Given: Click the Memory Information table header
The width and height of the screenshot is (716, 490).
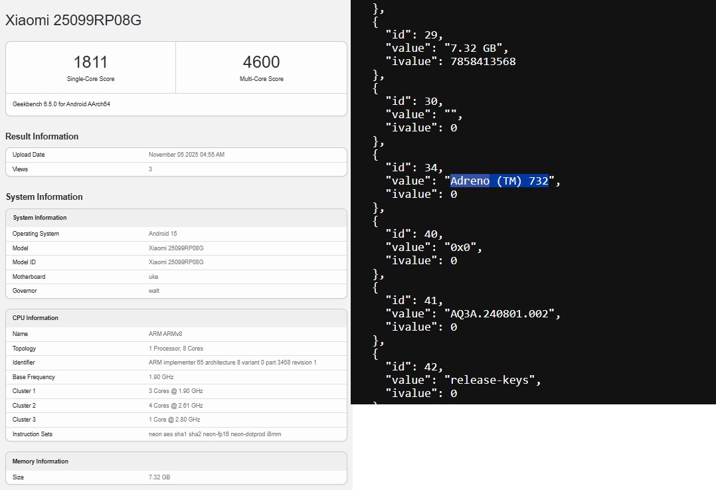Looking at the screenshot, I should coord(41,461).
